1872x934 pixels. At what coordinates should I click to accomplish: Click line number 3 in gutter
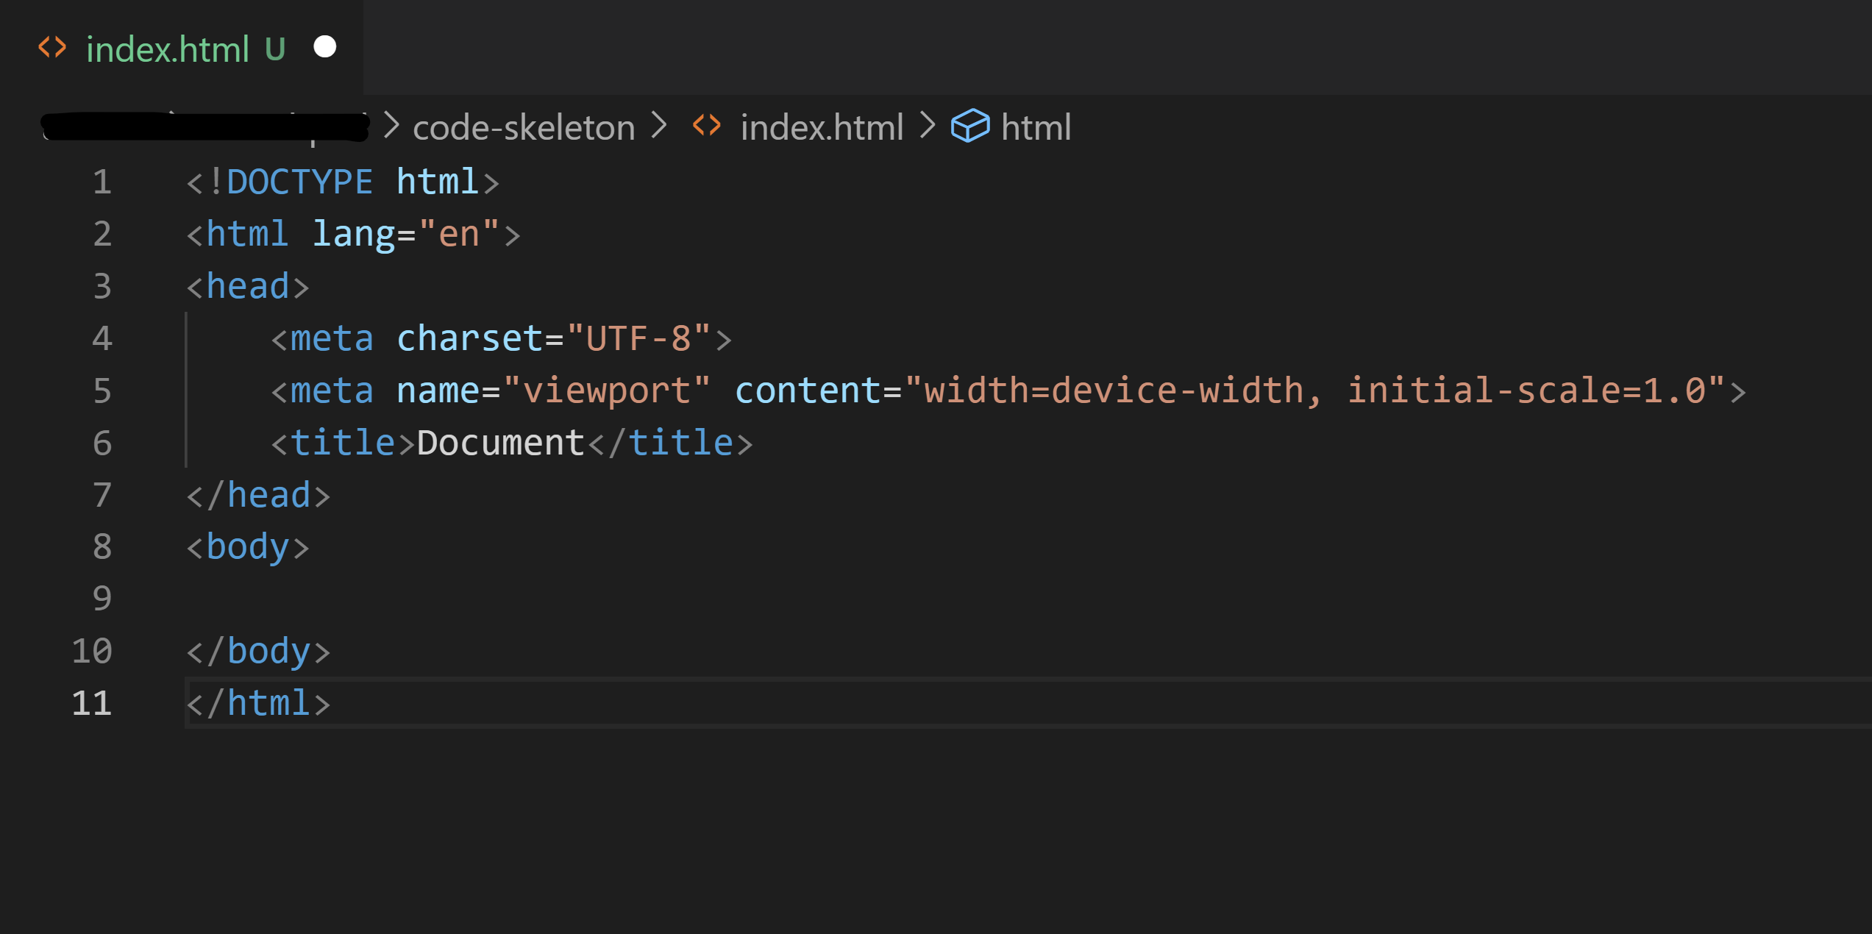coord(102,287)
